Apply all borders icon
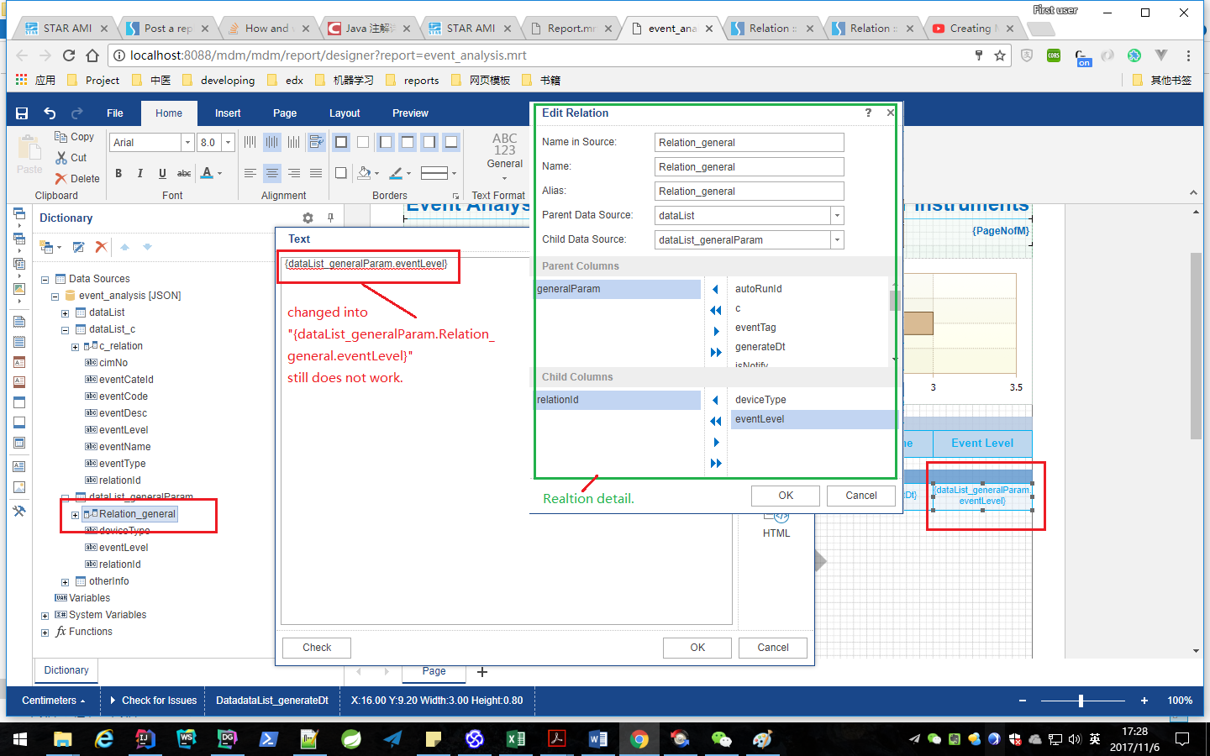 (341, 142)
